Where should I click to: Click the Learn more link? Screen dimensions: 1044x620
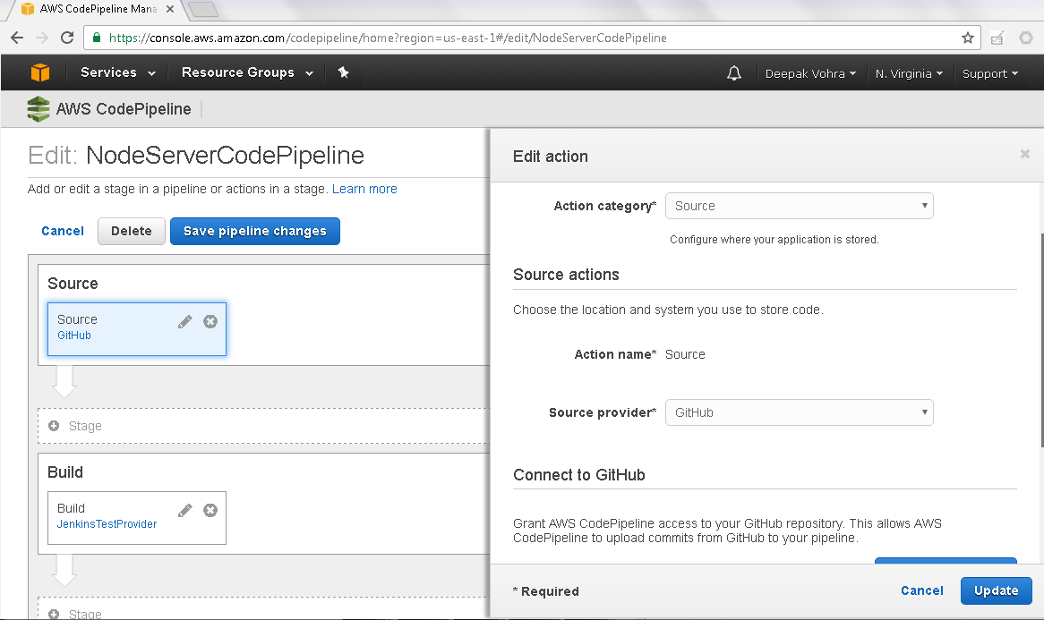[364, 189]
